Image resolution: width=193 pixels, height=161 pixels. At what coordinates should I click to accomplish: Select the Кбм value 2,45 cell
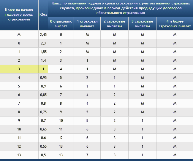point(43,35)
